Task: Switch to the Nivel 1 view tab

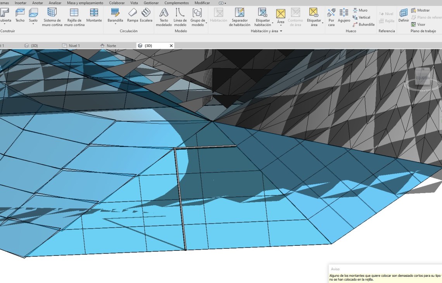Action: pyautogui.click(x=74, y=46)
